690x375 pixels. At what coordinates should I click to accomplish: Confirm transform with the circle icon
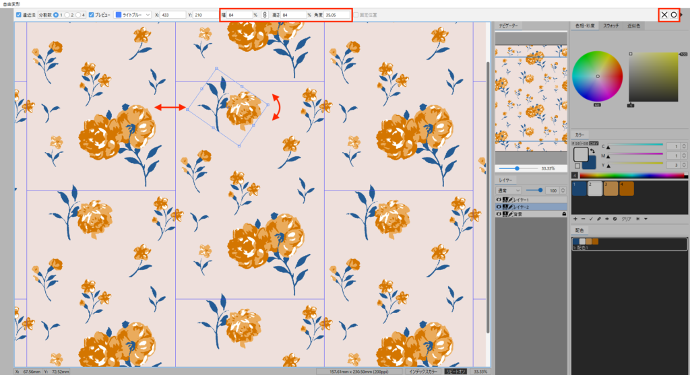(x=674, y=15)
